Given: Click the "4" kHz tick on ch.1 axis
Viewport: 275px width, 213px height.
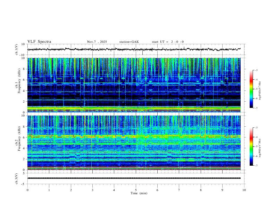Looking at the screenshot, I should coord(24,91).
